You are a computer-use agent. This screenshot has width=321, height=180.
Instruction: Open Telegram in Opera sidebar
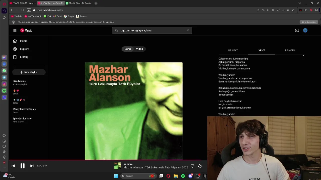(x=4, y=77)
